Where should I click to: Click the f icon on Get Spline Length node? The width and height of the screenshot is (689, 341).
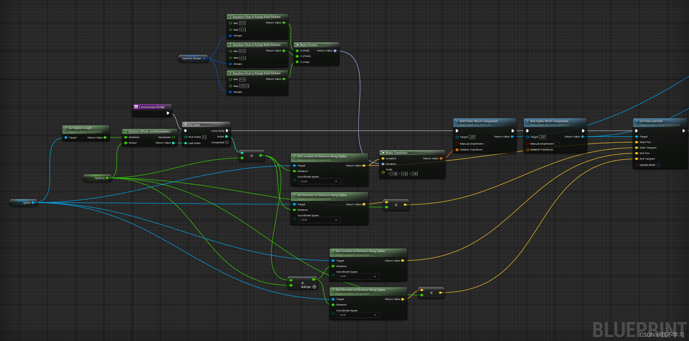tap(66, 128)
